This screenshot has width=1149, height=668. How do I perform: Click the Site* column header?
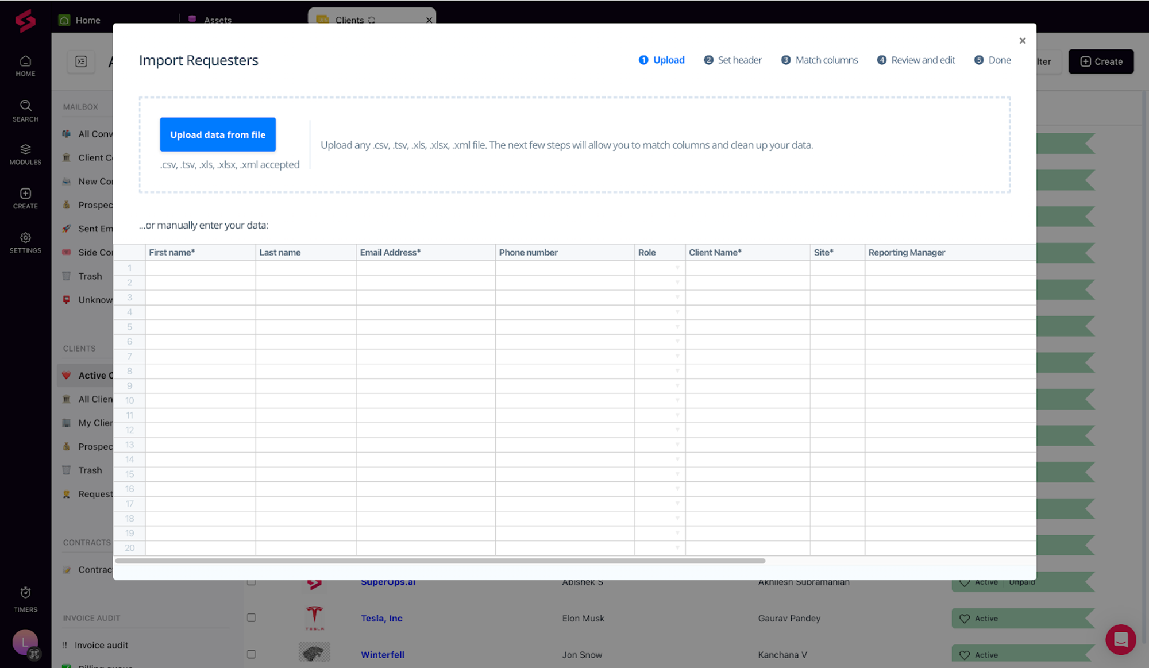click(837, 253)
